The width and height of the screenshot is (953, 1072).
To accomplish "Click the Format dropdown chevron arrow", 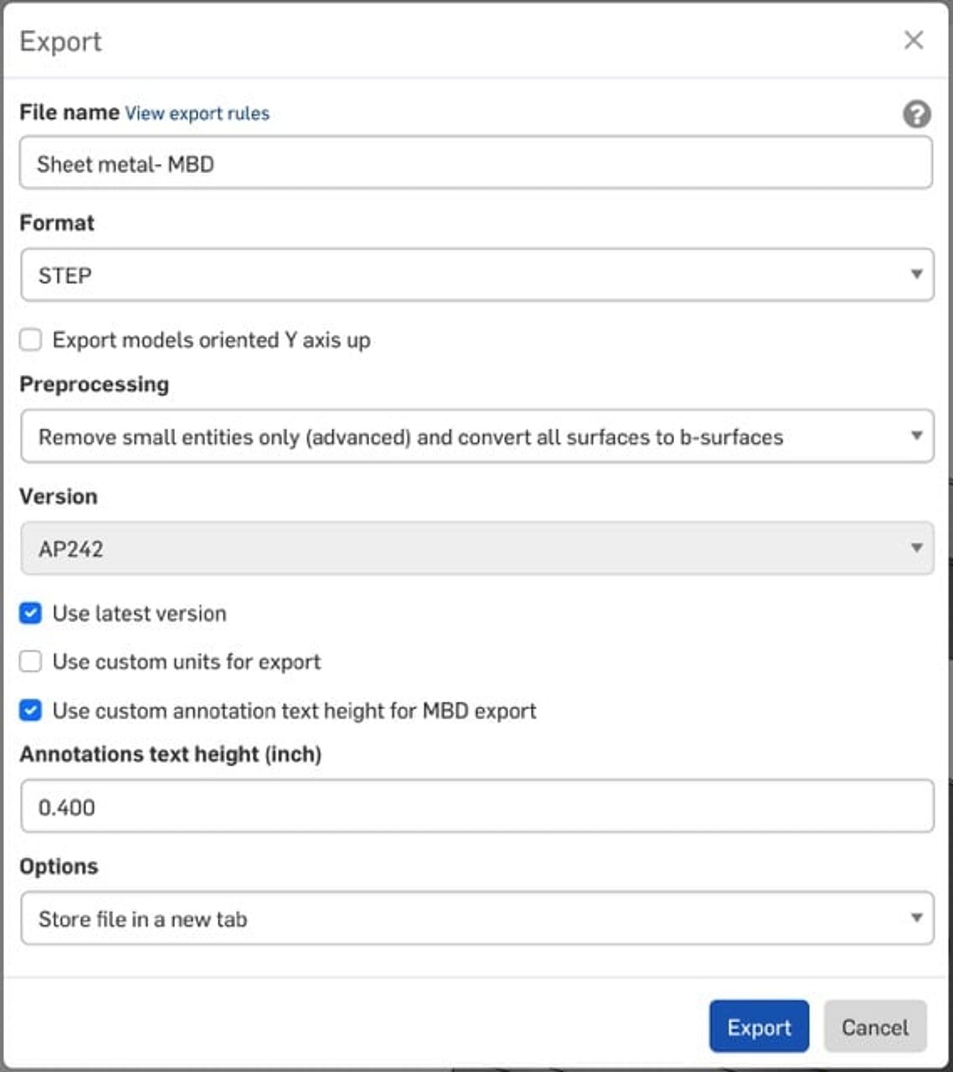I will tap(915, 275).
